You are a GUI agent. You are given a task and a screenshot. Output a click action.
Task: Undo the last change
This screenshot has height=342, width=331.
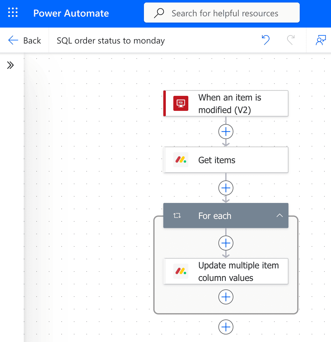[266, 40]
